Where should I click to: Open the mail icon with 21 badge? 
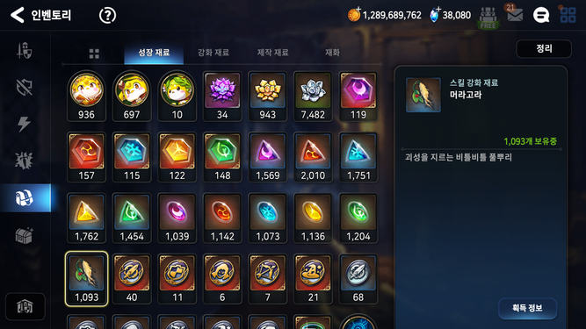point(515,14)
